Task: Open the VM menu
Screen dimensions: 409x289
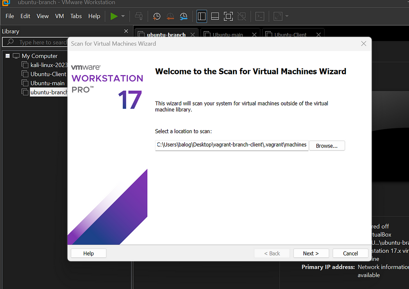Action: coord(60,16)
